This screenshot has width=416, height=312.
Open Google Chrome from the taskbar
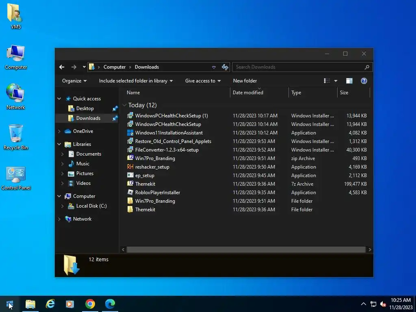click(90, 304)
